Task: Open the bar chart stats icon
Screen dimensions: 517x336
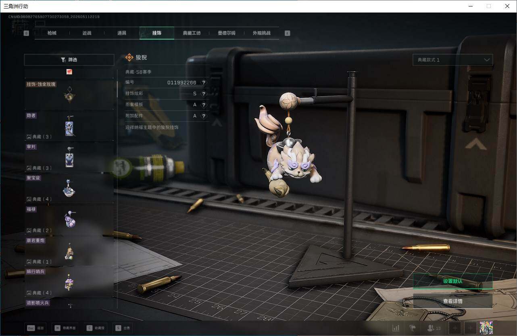Action: click(396, 328)
